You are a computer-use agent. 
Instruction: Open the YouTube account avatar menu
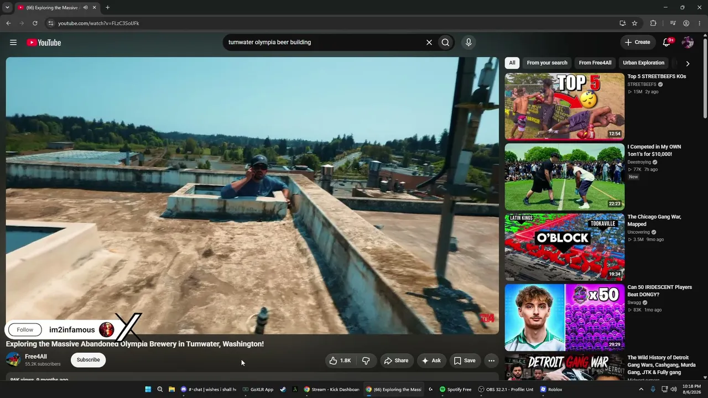point(688,43)
